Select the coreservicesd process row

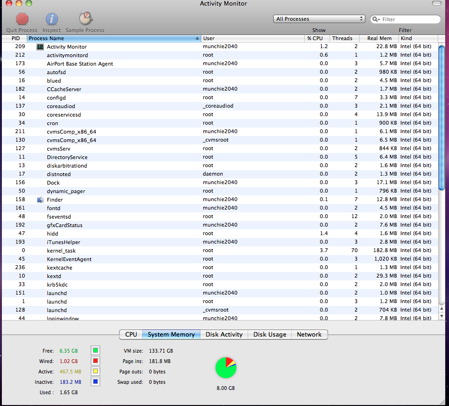tap(220, 114)
